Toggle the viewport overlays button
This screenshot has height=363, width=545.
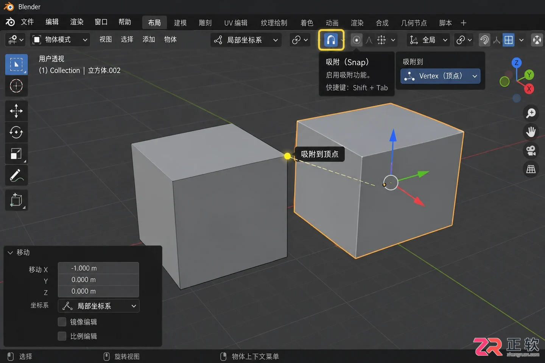point(509,40)
